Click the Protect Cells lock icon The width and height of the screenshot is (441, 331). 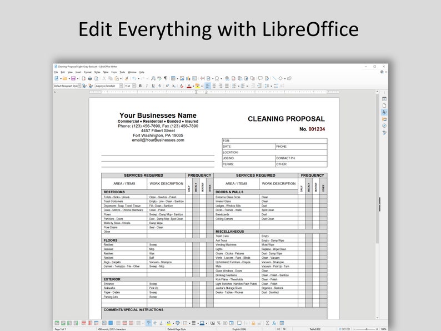pyautogui.click(x=253, y=323)
